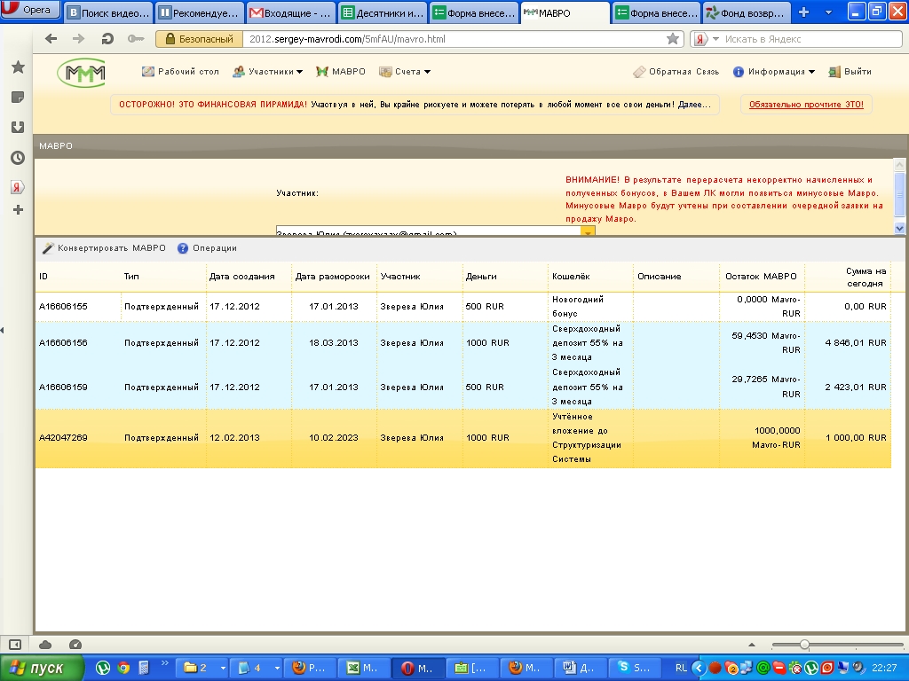Open the МАВРО menu item
This screenshot has height=681, width=909.
341,72
